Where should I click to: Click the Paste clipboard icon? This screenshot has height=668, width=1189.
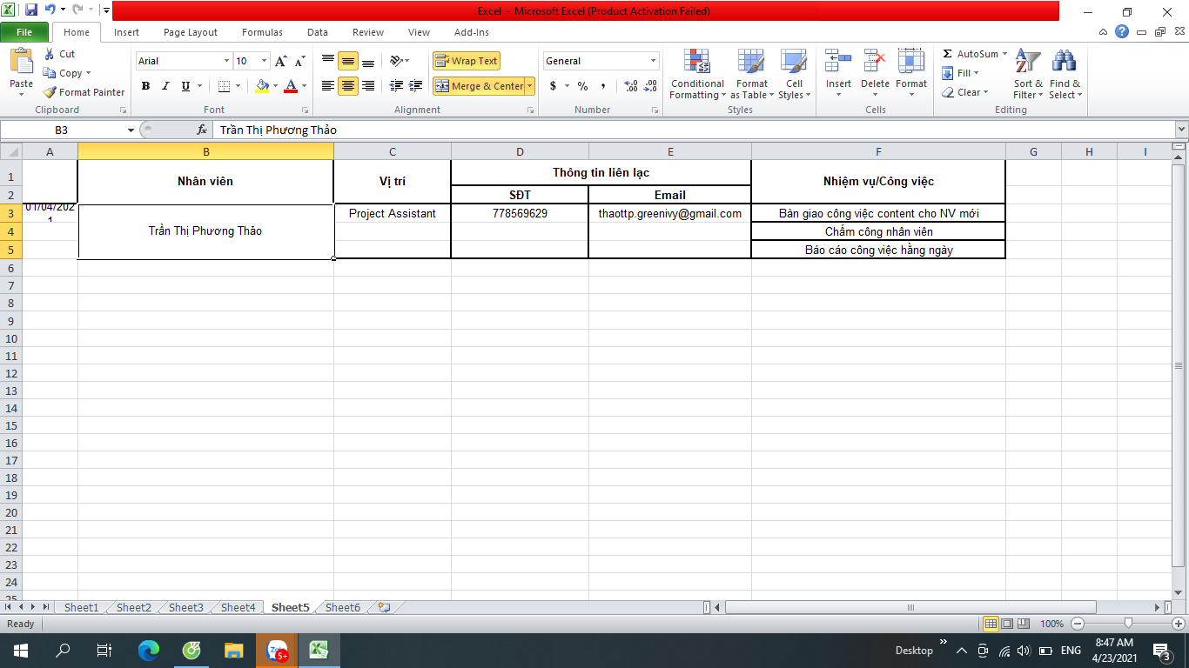(21, 61)
